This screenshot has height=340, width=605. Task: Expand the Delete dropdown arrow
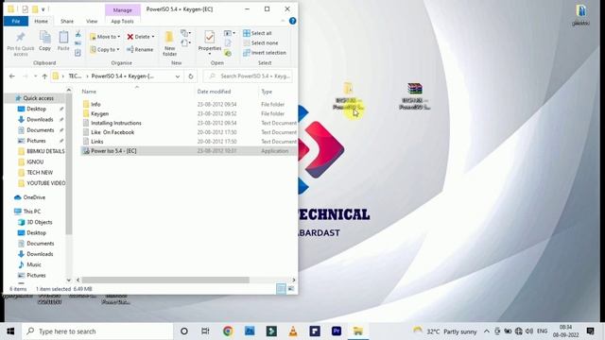click(x=153, y=37)
